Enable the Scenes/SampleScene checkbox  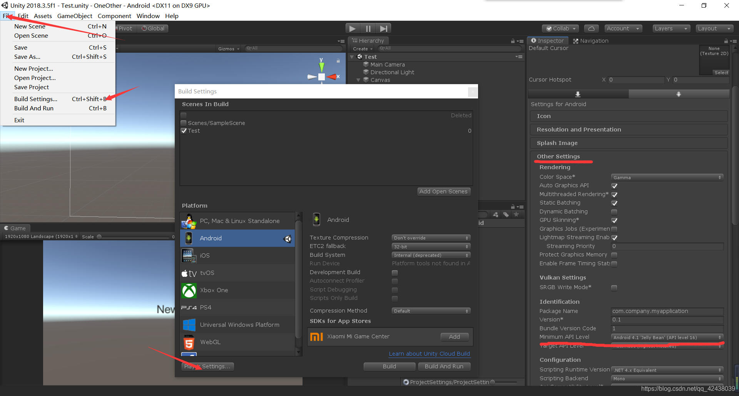click(184, 123)
